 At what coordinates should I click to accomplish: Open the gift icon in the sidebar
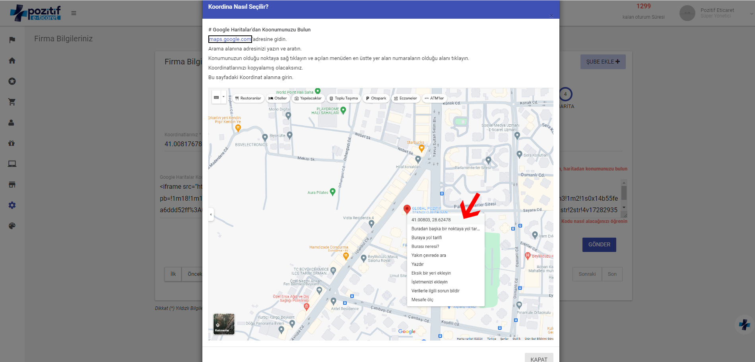tap(12, 143)
